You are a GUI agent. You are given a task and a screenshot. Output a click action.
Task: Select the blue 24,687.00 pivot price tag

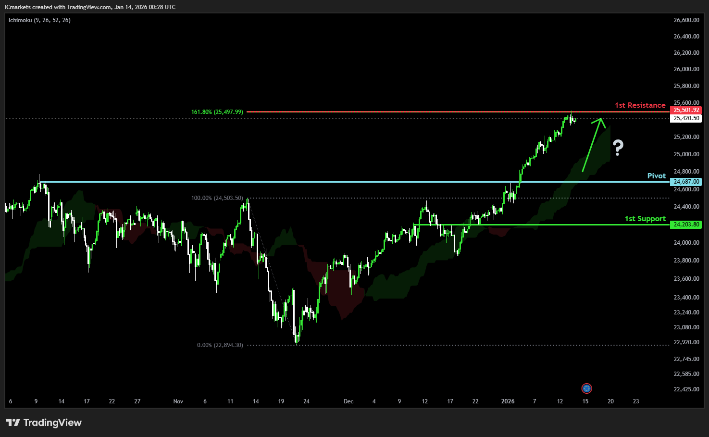point(686,182)
